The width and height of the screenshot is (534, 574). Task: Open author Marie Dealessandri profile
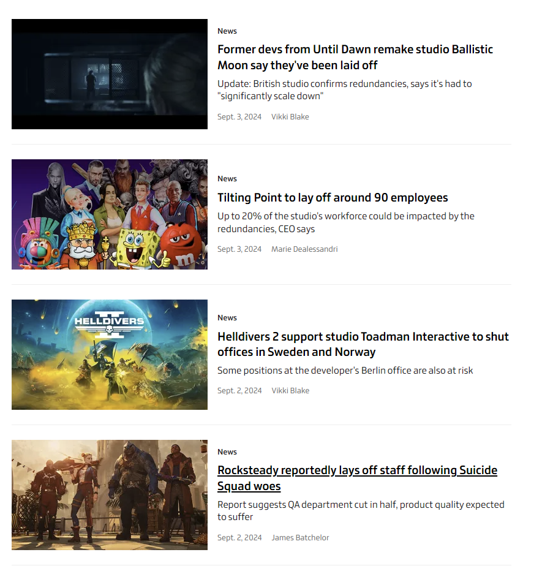[304, 249]
